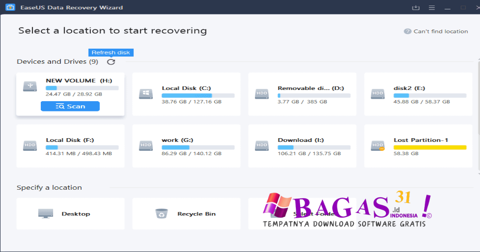Click the 45.88 GB / 58.37 GB text
The width and height of the screenshot is (480, 252).
(421, 102)
